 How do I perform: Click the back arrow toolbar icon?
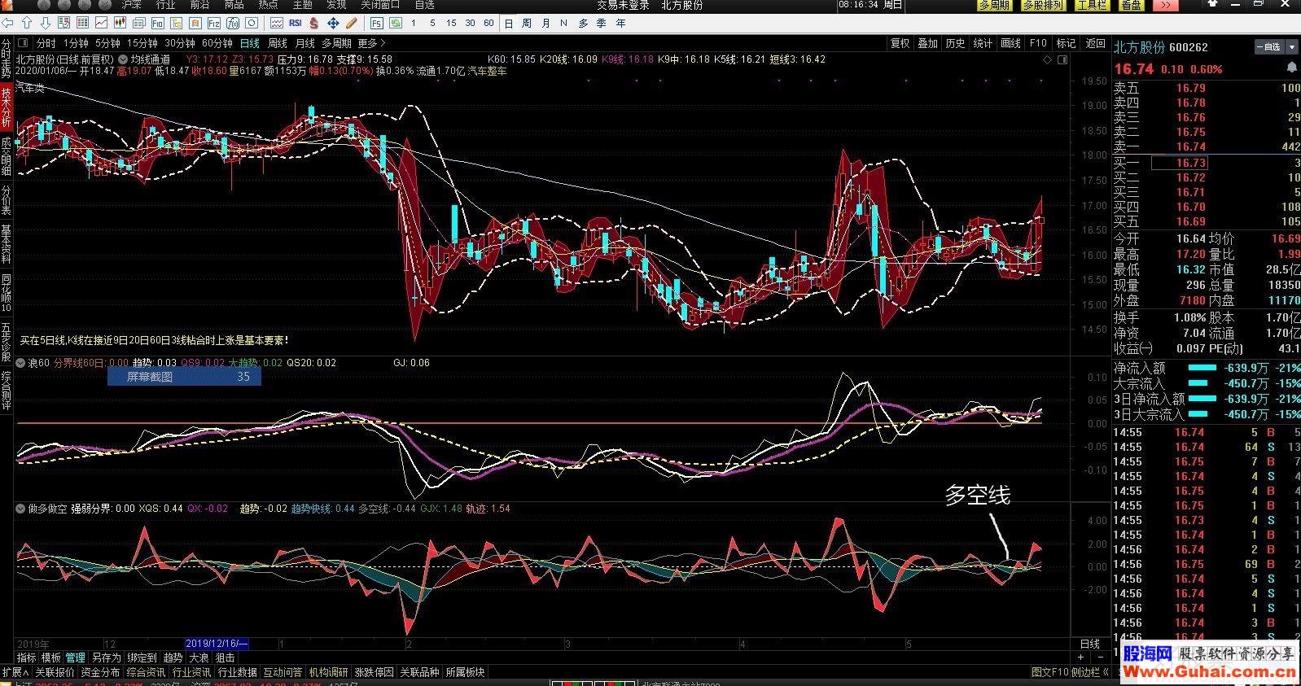[8, 23]
